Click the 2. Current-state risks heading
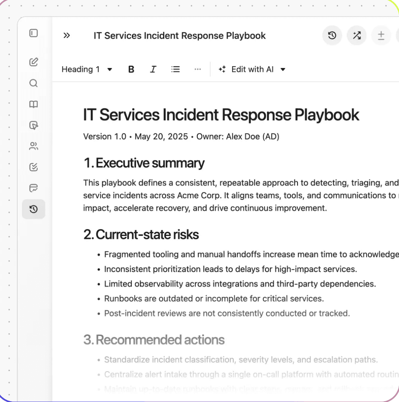The width and height of the screenshot is (399, 402). [x=141, y=234]
